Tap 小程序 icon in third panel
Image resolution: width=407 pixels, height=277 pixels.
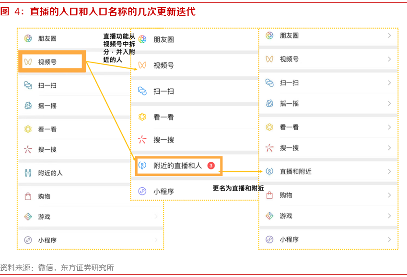269,240
